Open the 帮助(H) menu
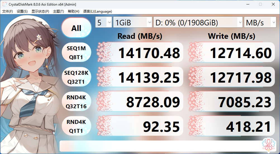 tap(73, 11)
